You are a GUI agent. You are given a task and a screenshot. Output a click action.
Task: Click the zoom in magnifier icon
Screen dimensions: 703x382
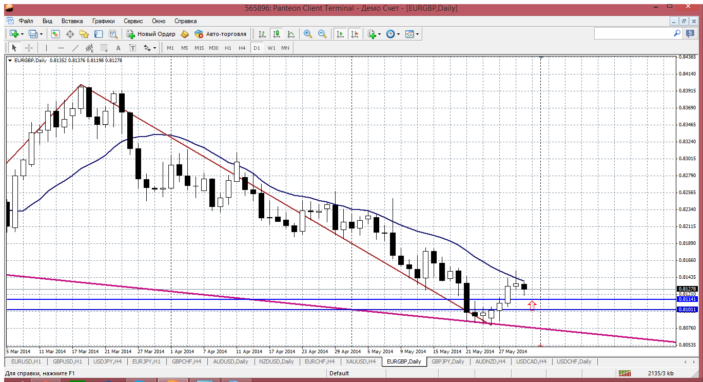[x=308, y=34]
